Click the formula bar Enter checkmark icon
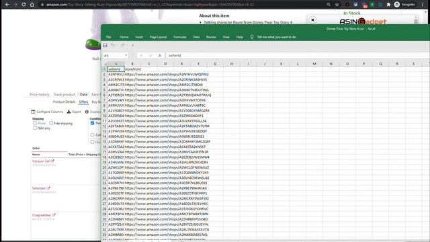430x242 pixels. pos(150,55)
